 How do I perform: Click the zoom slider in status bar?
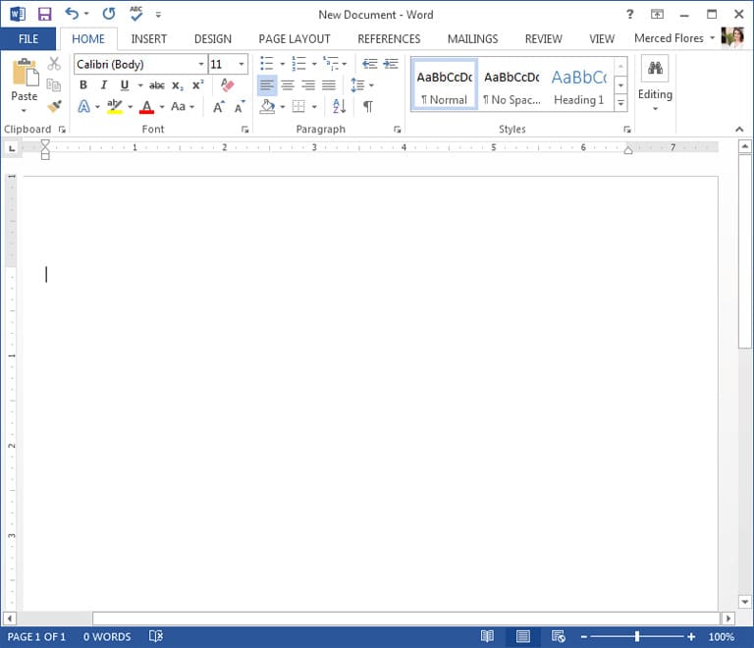636,636
